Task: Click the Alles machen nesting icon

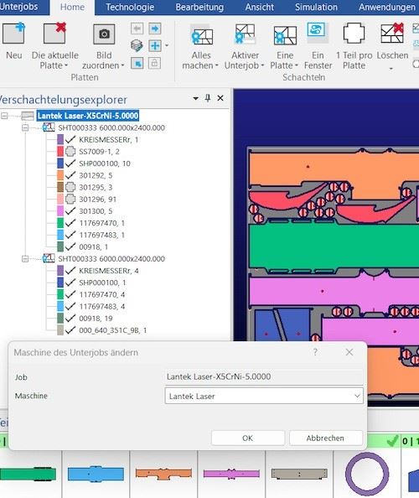Action: click(201, 34)
